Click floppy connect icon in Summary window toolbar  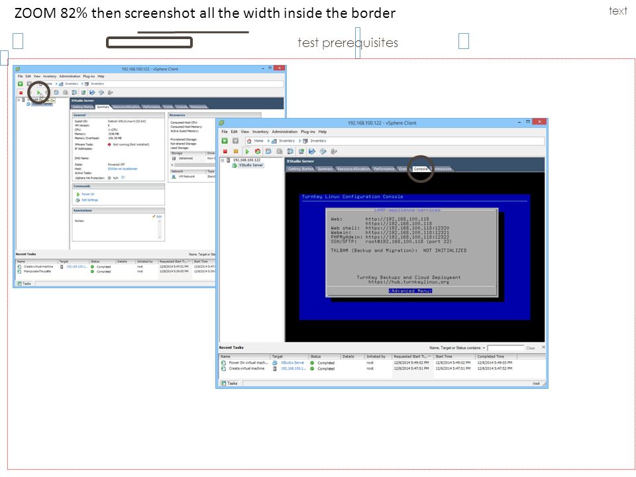coord(92,93)
